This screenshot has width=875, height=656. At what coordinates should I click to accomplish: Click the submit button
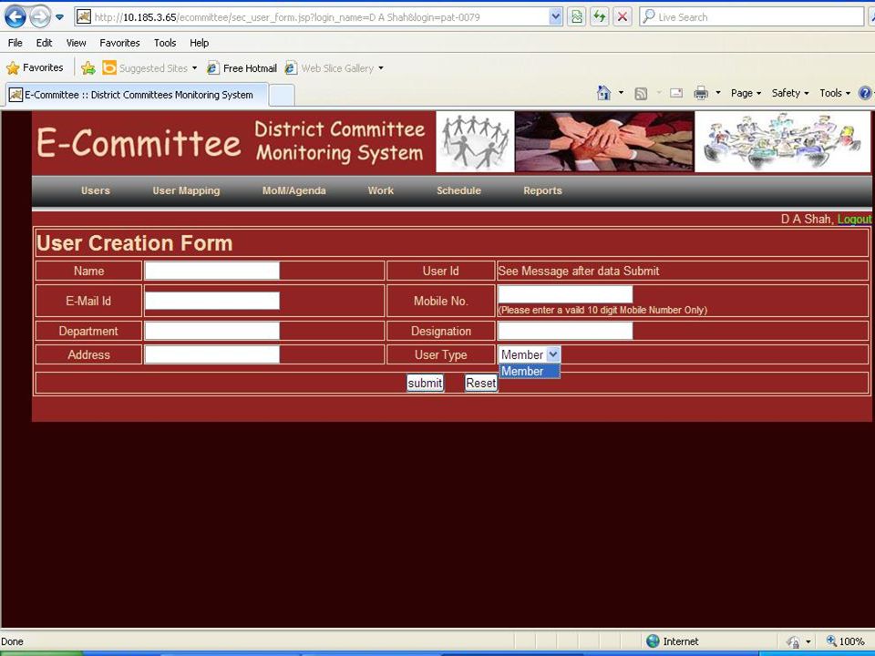(x=426, y=383)
